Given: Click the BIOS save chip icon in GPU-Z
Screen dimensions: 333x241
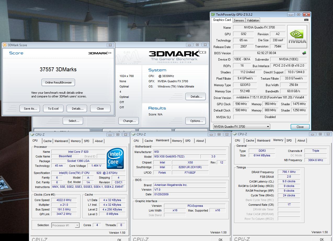Looking at the screenshot, I should pyautogui.click(x=304, y=53).
